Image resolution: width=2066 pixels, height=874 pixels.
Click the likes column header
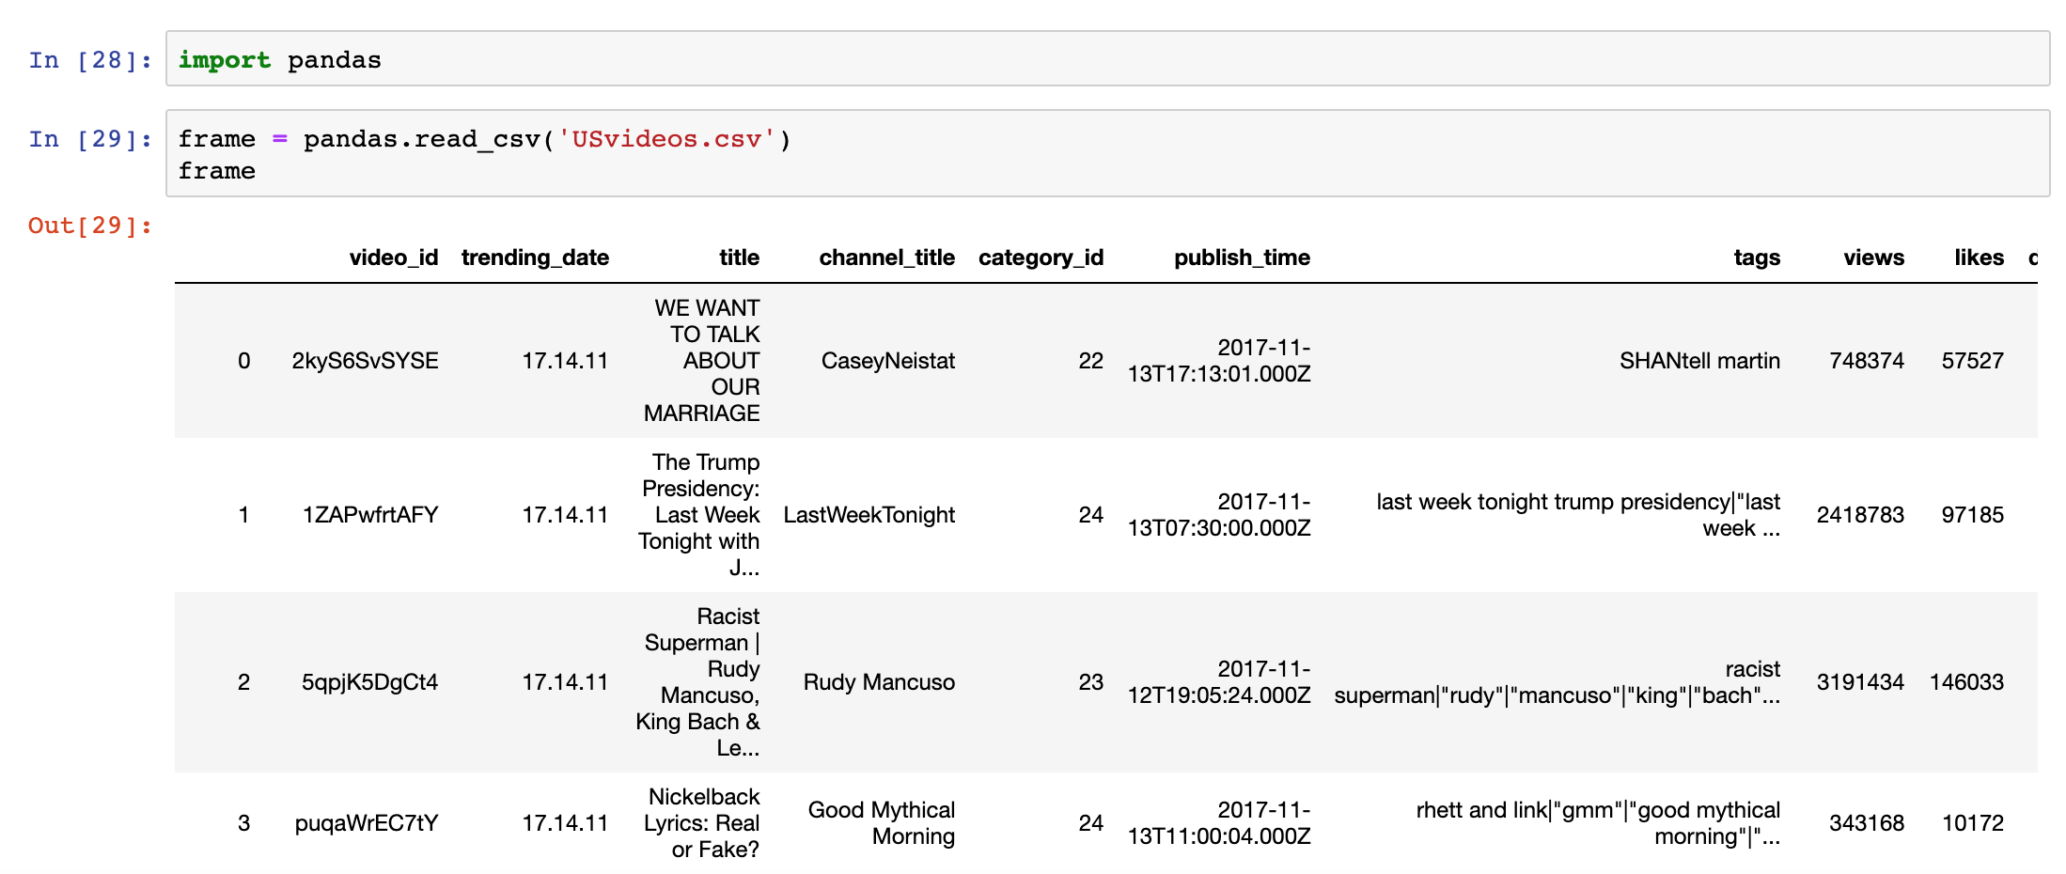(1979, 258)
